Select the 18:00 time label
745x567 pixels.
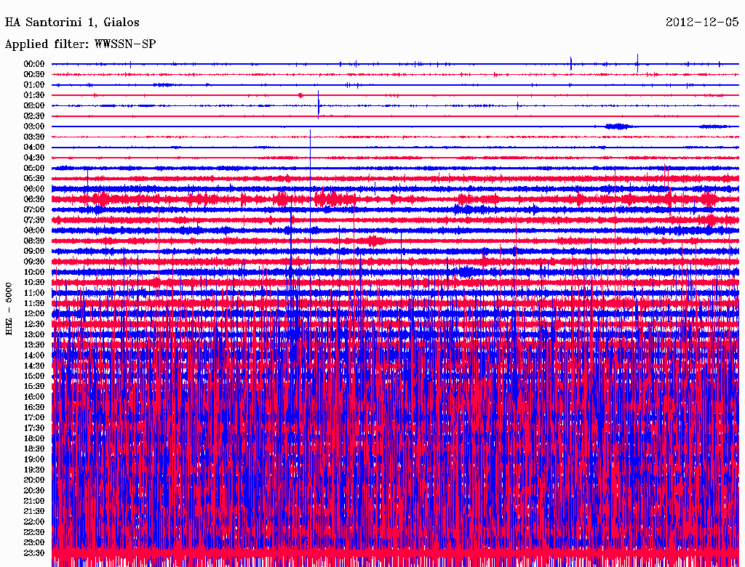point(34,438)
